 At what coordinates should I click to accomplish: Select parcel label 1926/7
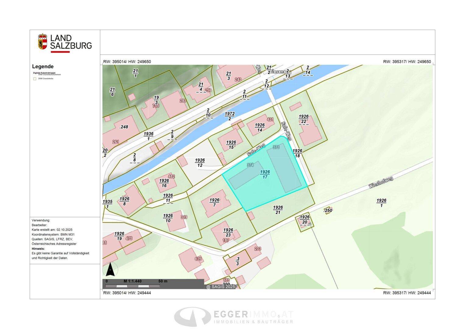pyautogui.click(x=214, y=202)
